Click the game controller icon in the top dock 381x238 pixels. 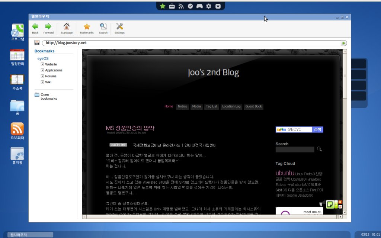pos(199,6)
